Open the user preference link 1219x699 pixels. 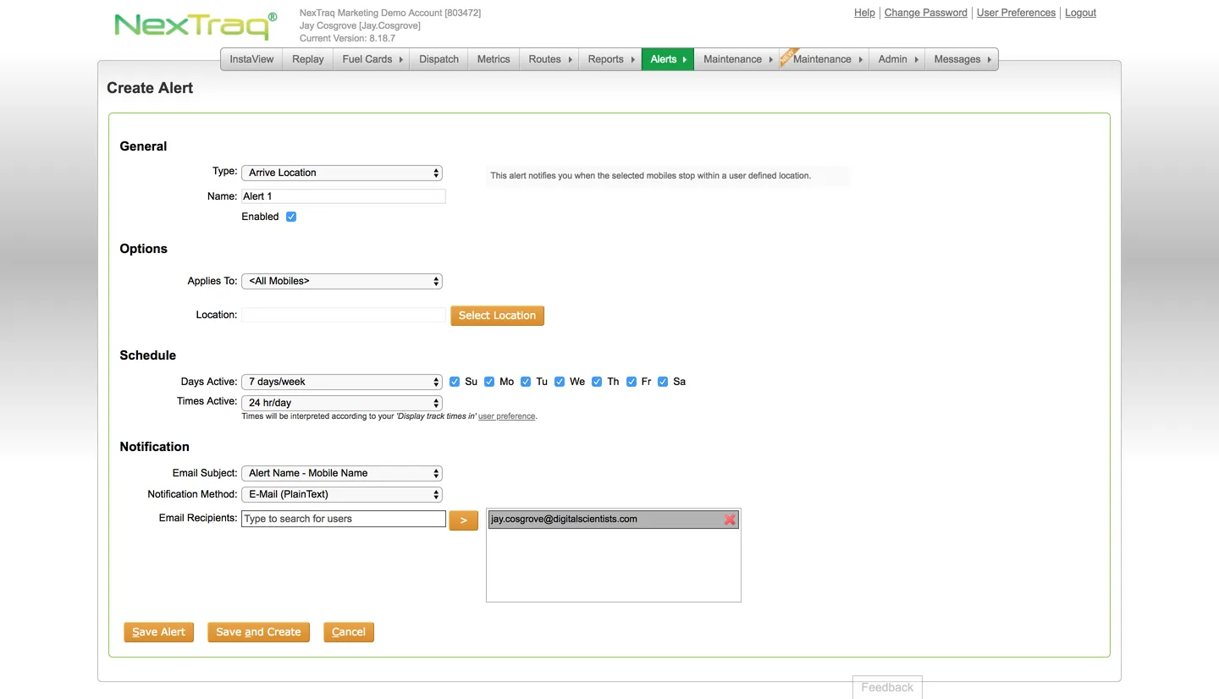coord(506,416)
